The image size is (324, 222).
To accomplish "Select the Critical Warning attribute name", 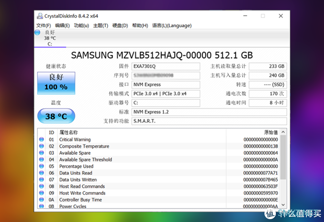I will [x=75, y=140].
